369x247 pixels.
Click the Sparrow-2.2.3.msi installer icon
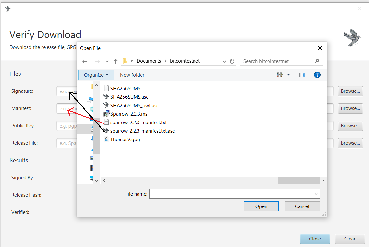tap(106, 114)
